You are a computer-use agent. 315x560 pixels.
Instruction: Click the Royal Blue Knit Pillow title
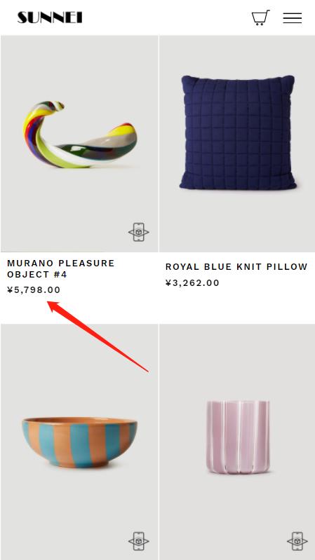[x=236, y=267]
